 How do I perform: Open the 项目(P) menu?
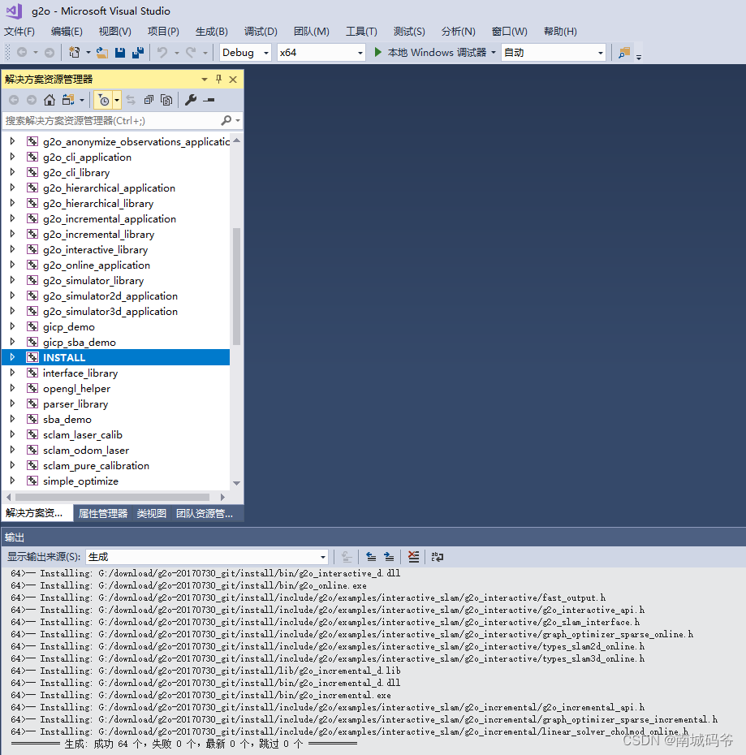tap(163, 32)
